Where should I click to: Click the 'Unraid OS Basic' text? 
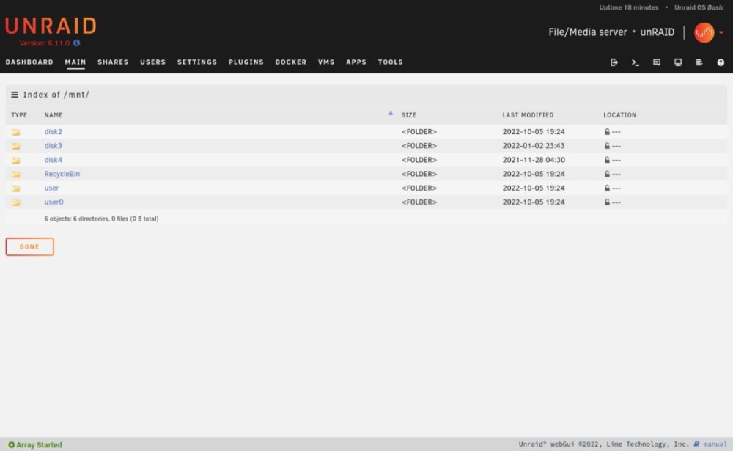pyautogui.click(x=699, y=7)
